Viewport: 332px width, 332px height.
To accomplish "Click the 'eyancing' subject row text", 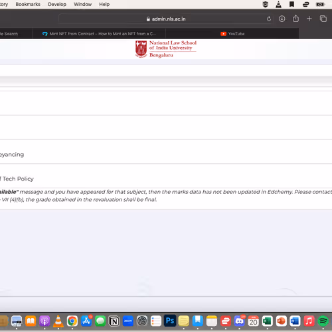I will (12, 155).
